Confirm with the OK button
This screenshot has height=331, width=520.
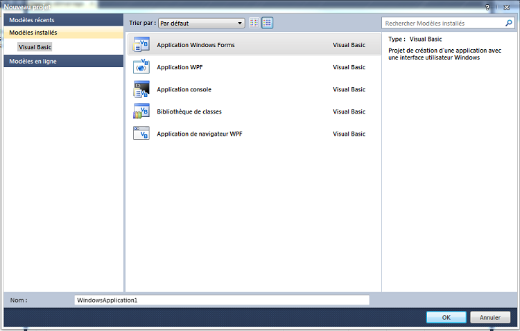(446, 317)
